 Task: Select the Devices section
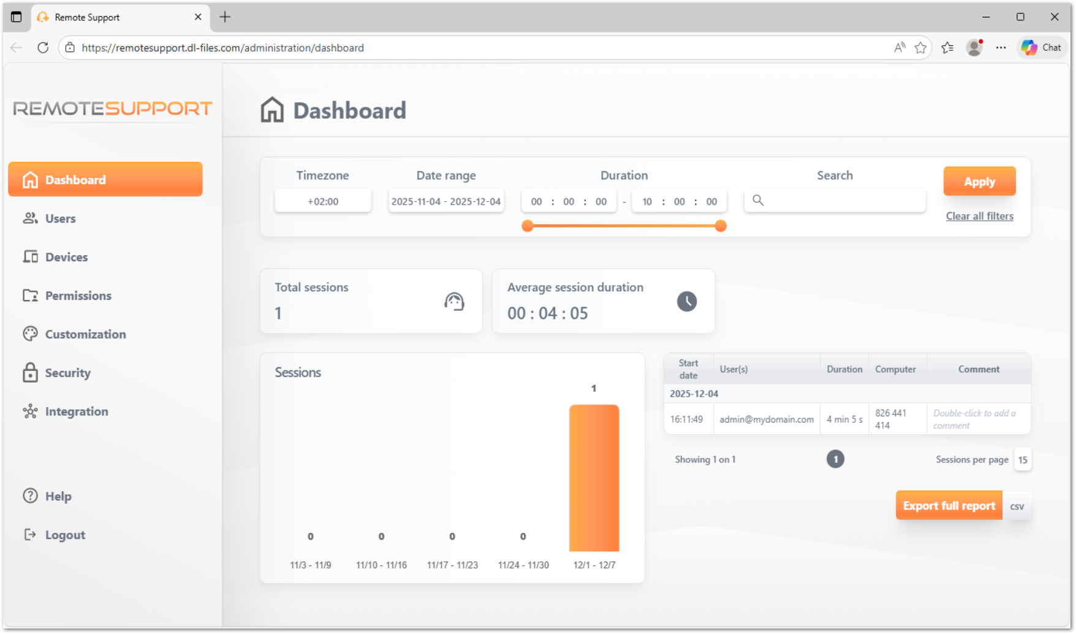[x=66, y=257]
